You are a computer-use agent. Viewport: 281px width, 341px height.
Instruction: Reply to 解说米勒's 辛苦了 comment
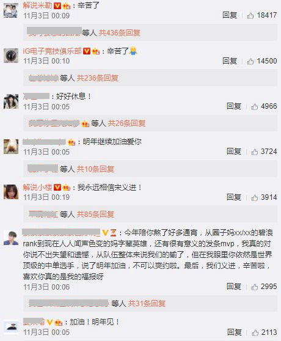(x=230, y=15)
